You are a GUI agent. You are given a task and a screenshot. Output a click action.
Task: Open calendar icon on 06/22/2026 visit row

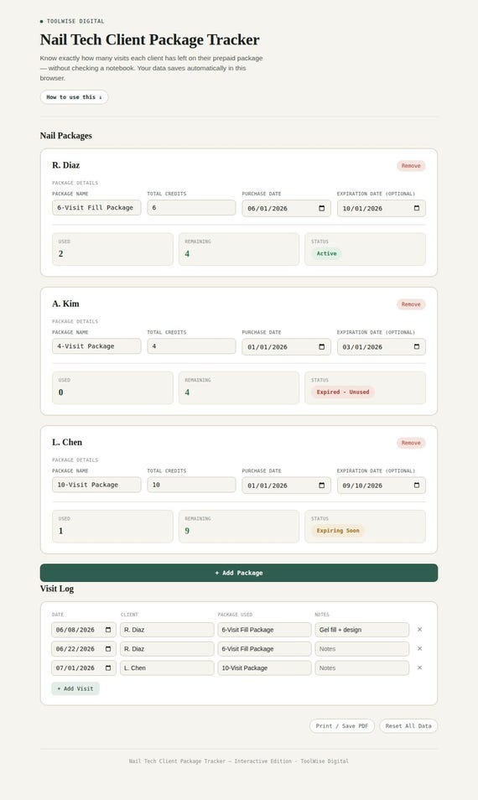point(108,649)
